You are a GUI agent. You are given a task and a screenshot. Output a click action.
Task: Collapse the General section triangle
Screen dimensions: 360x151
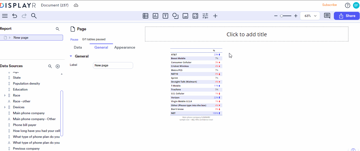pos(71,56)
